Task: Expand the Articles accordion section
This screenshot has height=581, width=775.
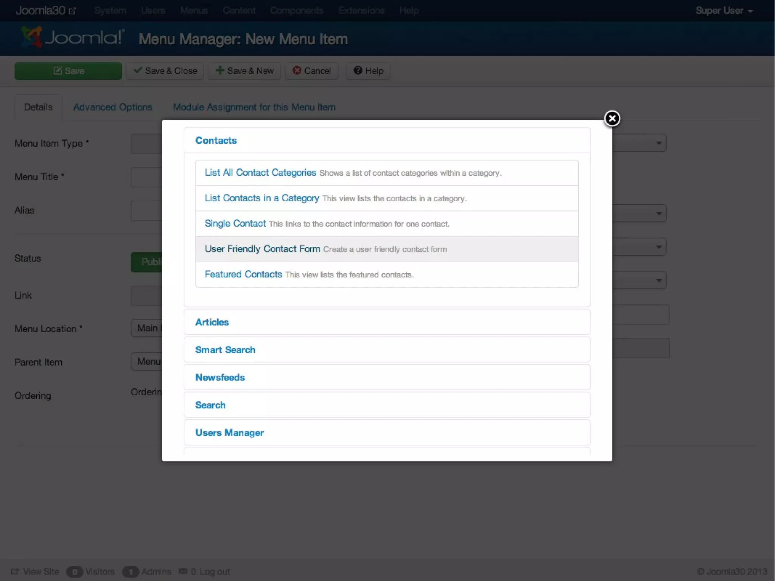Action: click(212, 322)
